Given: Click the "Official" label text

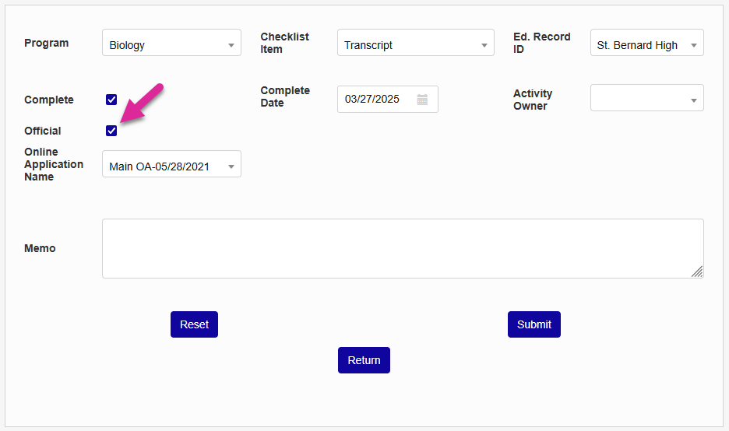Looking at the screenshot, I should point(43,131).
